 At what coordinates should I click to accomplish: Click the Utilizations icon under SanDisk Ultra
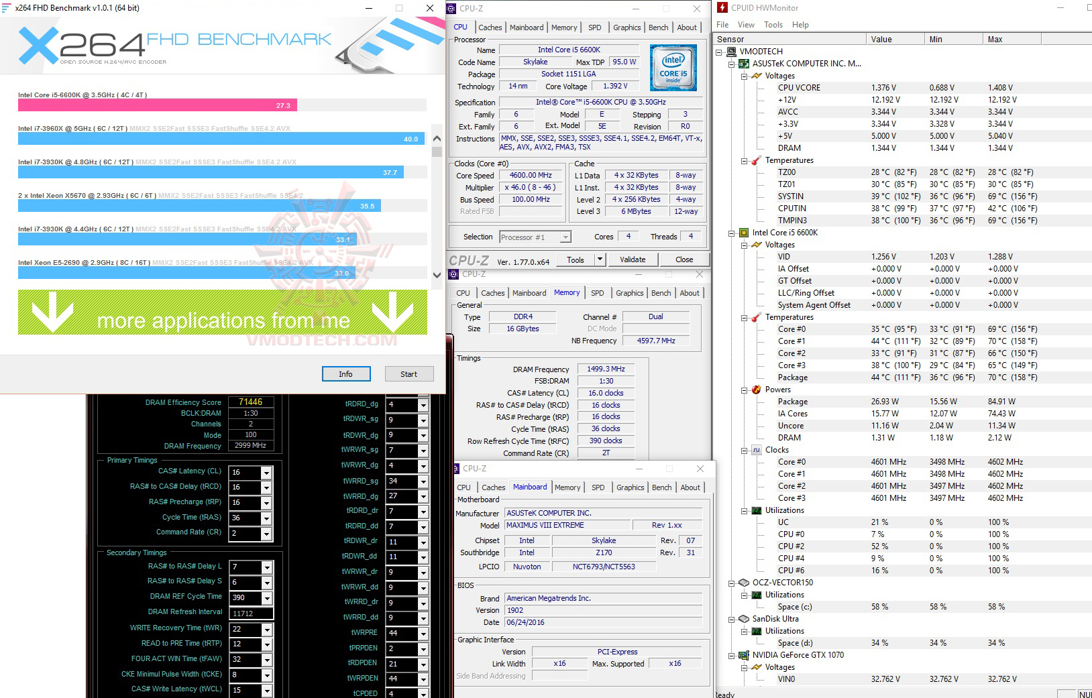point(757,631)
